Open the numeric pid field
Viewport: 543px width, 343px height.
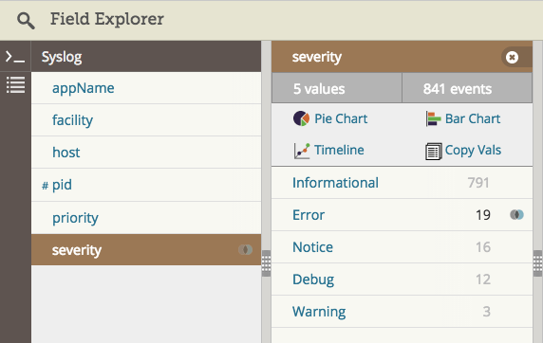[146, 185]
